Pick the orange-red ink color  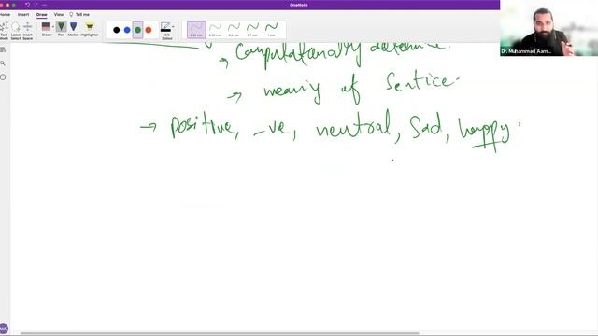pos(149,30)
